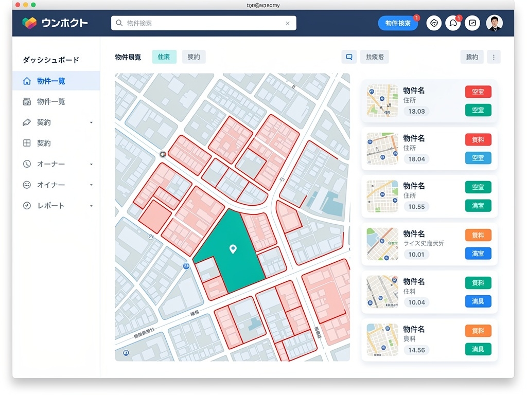Click the red 空室 badge on the first property
Viewport: 527px width, 395px height.
[x=478, y=92]
